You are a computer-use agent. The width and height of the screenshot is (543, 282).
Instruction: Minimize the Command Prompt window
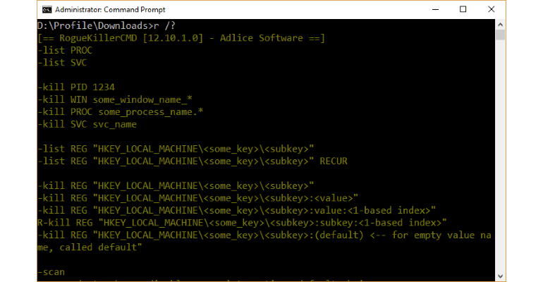tap(430, 9)
